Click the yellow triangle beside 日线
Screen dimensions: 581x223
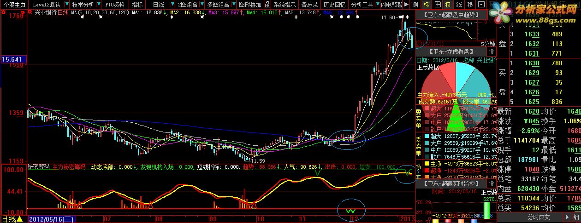(x=20, y=218)
